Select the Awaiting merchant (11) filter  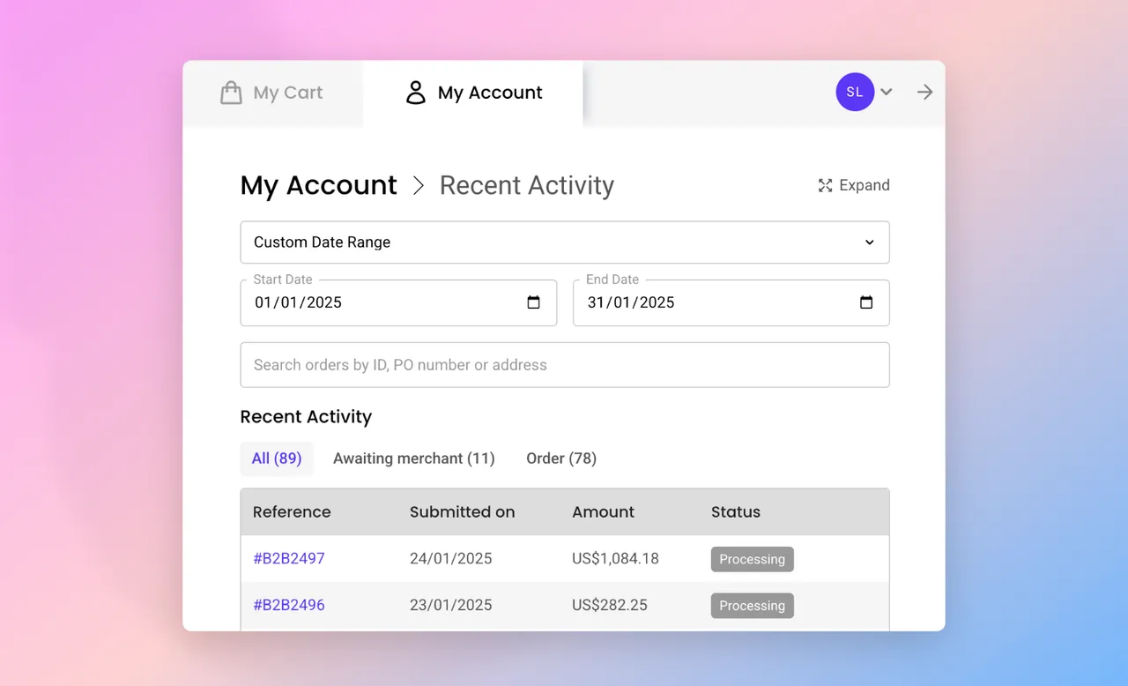(413, 459)
